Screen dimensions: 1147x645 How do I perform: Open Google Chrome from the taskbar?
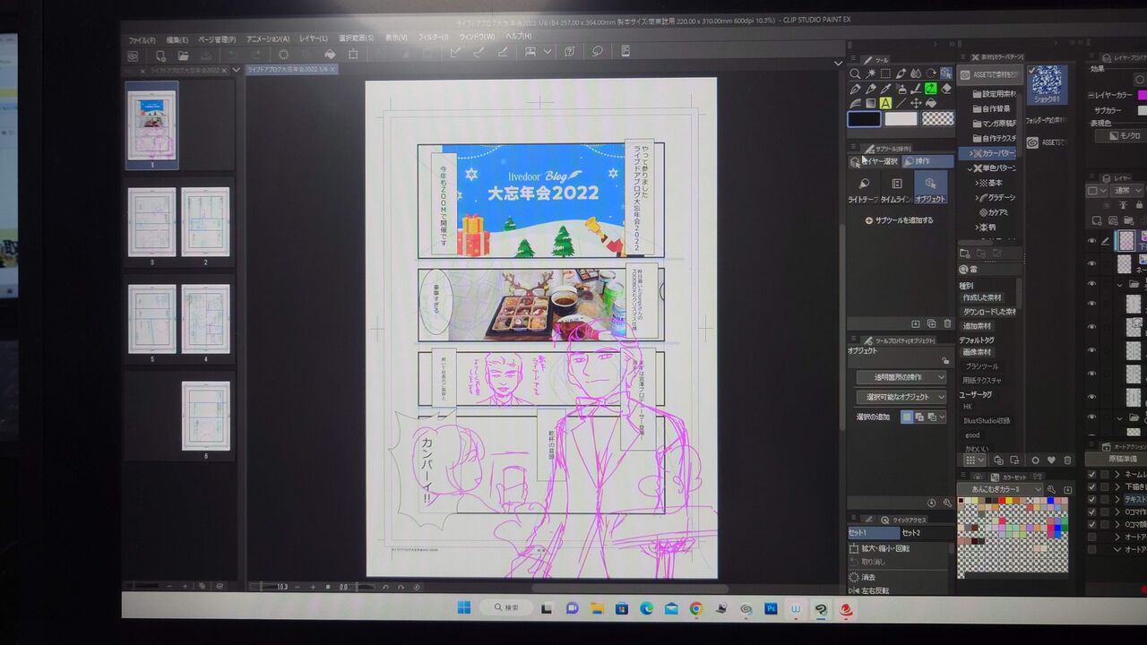click(x=695, y=609)
